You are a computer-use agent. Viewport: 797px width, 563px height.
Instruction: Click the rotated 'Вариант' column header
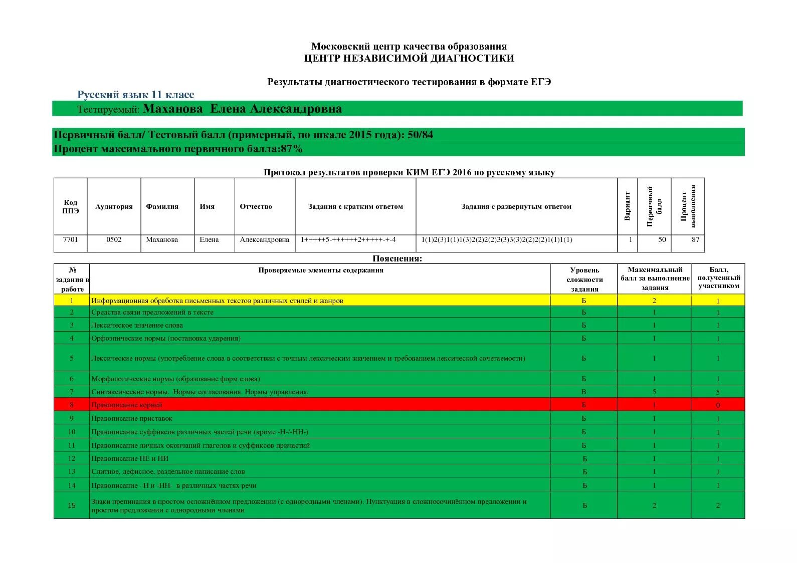tap(628, 206)
